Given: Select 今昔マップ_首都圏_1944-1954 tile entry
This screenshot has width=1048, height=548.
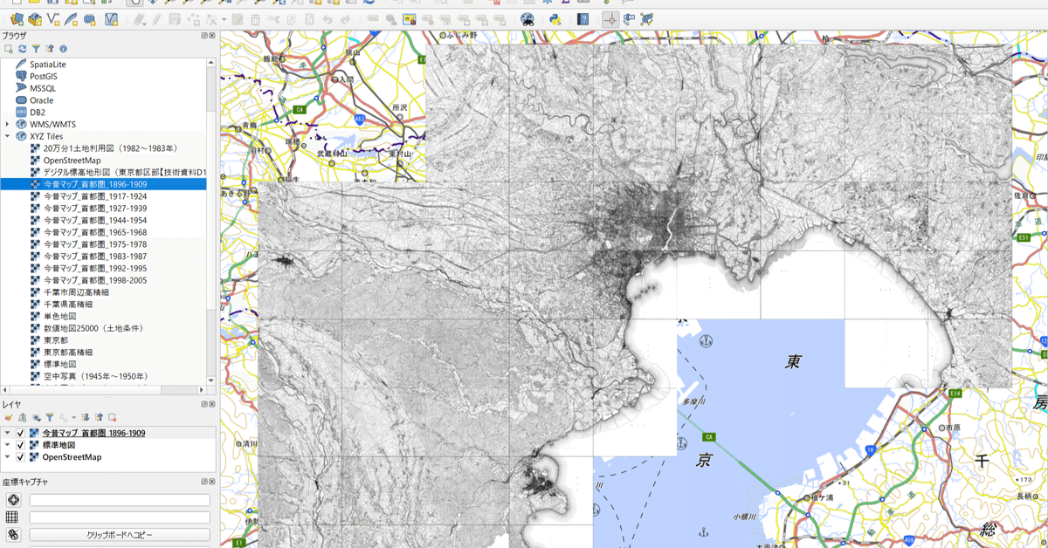Looking at the screenshot, I should (x=94, y=220).
